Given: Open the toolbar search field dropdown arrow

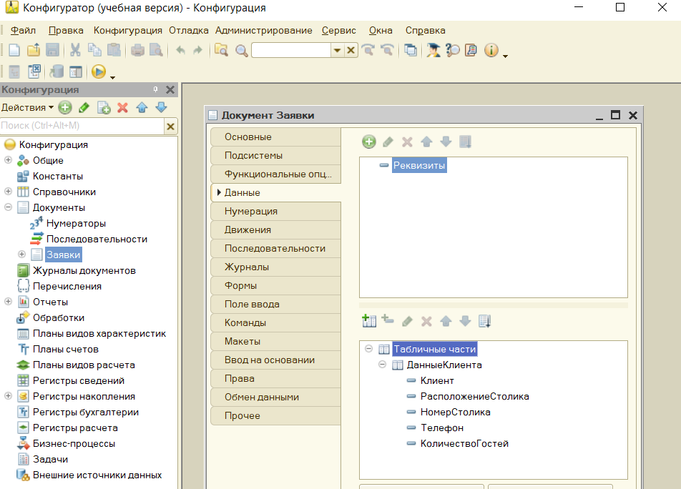Looking at the screenshot, I should [337, 50].
